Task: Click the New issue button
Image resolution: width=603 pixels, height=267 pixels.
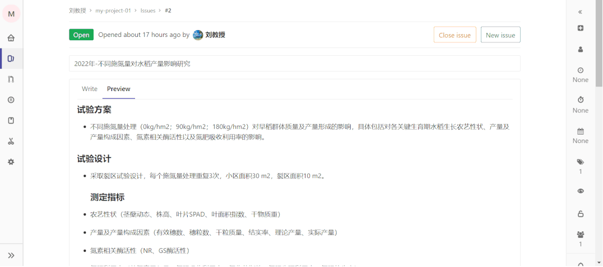Action: click(500, 35)
